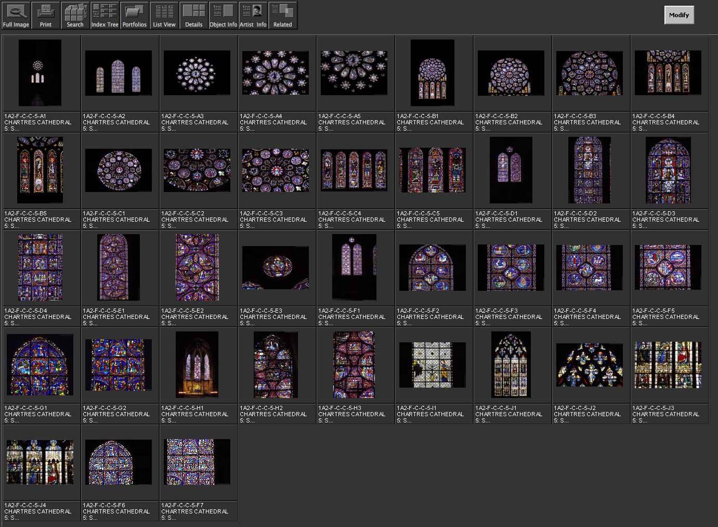Viewport: 718px width, 527px height.
Task: Select thumbnail 1A2-F-C-C-5-C4
Action: (x=354, y=170)
